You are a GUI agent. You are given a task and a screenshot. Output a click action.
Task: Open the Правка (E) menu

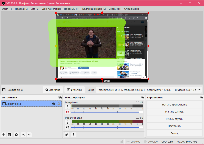21,9
